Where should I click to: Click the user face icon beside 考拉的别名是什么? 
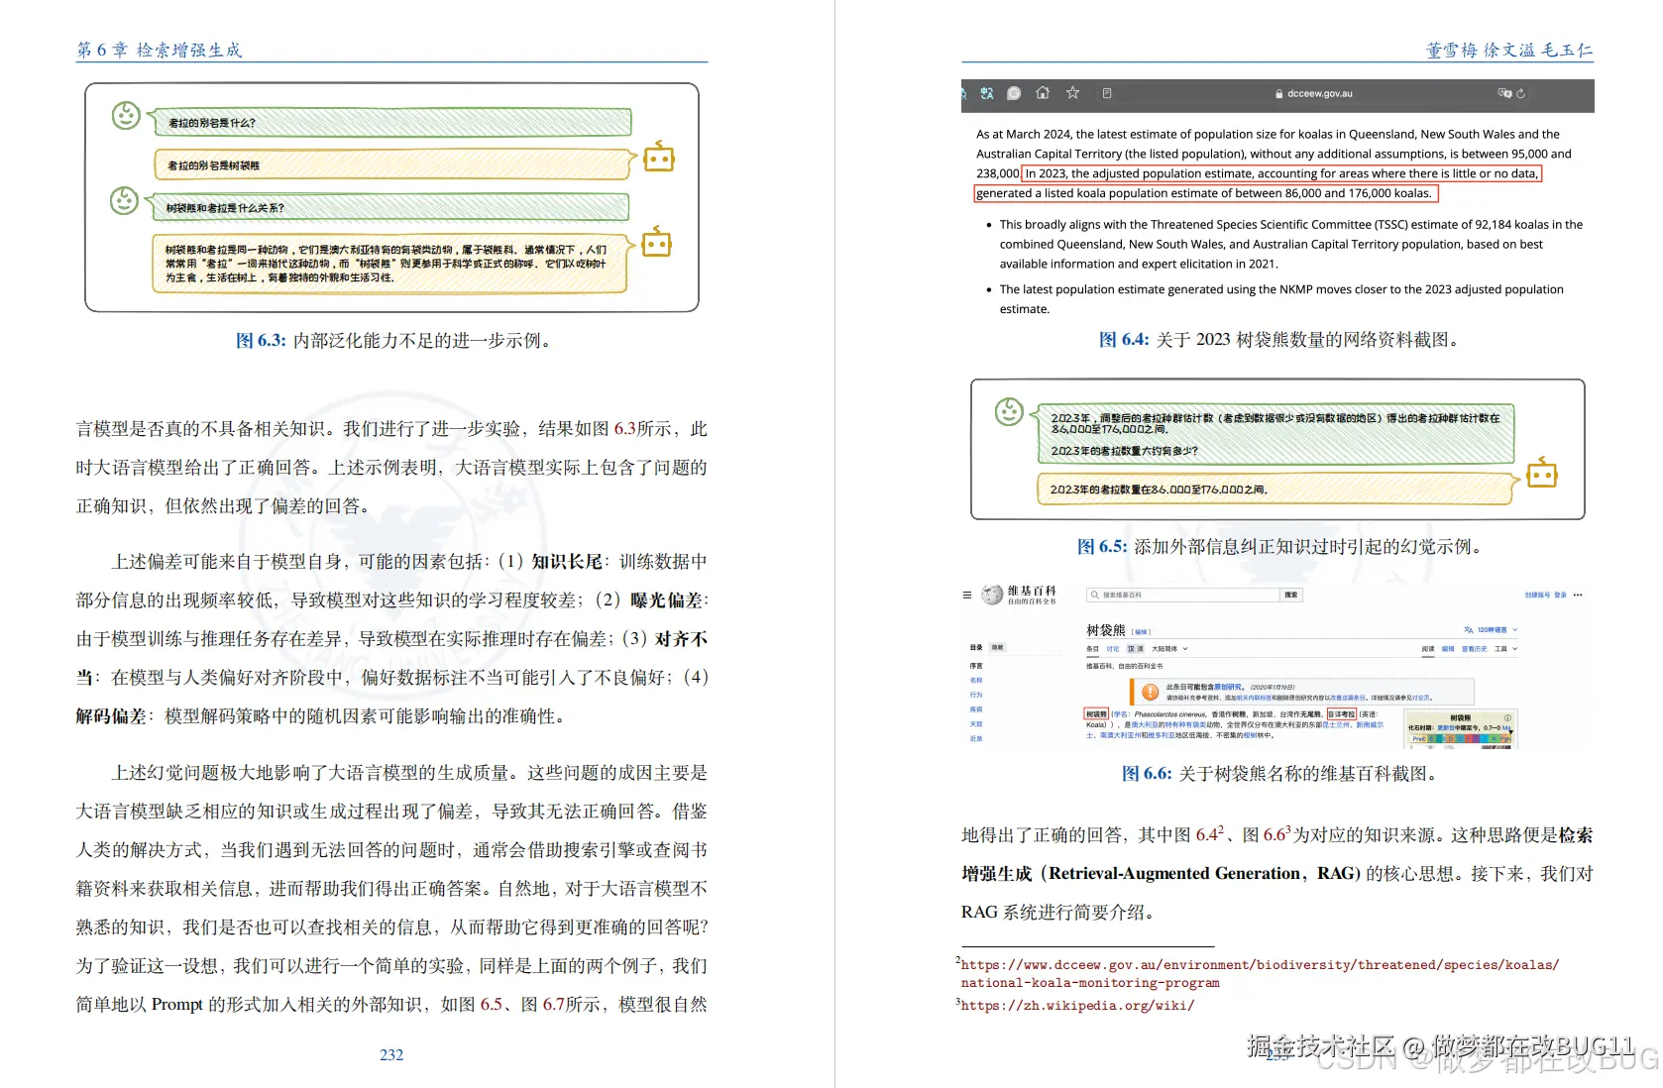pyautogui.click(x=126, y=116)
